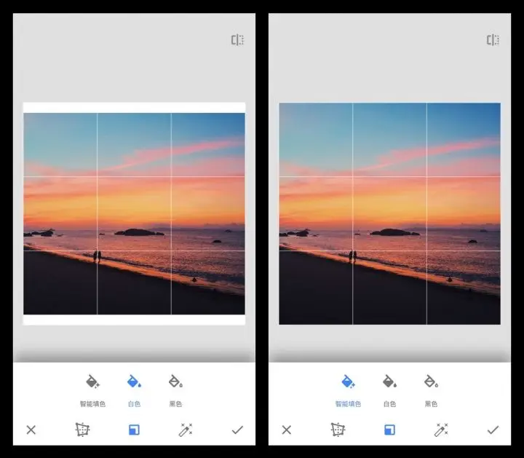Tap 智能填色 label in left screen
Viewport: 524px width, 458px height.
coord(92,404)
